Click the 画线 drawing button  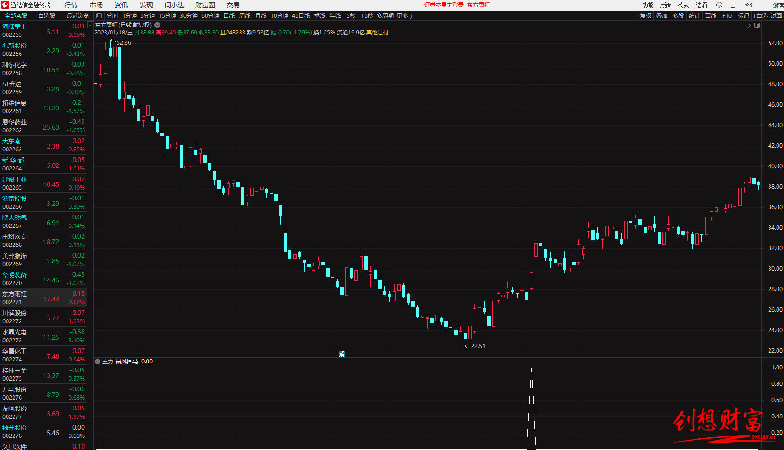tap(711, 16)
